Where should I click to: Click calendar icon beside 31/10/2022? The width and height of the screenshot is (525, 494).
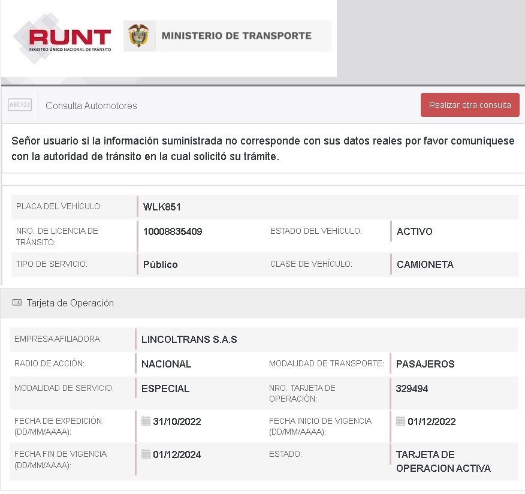coord(146,421)
